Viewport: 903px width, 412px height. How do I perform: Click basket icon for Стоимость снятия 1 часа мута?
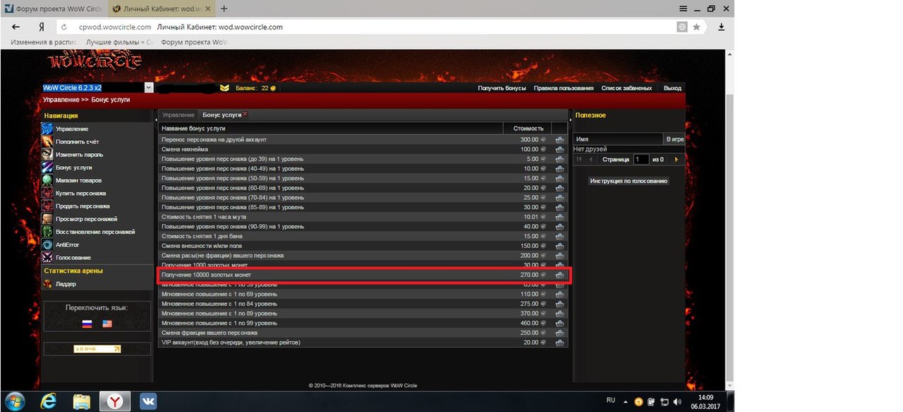[x=559, y=217]
